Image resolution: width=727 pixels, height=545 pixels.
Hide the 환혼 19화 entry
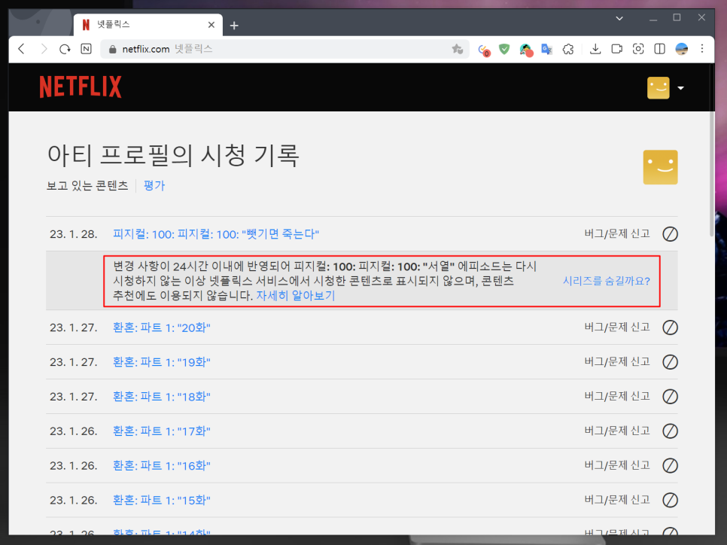tap(670, 362)
